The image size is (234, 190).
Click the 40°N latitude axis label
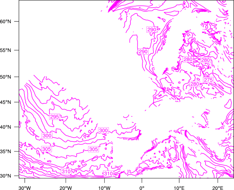[x=6, y=127]
